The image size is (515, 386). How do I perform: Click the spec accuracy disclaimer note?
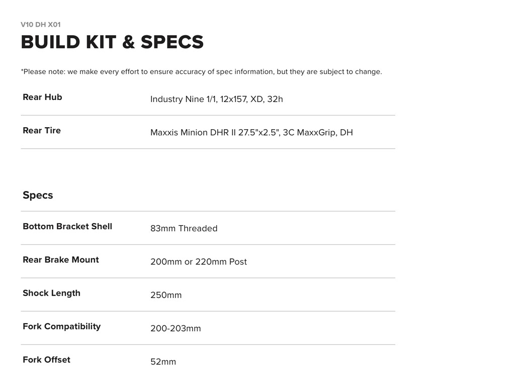(201, 72)
